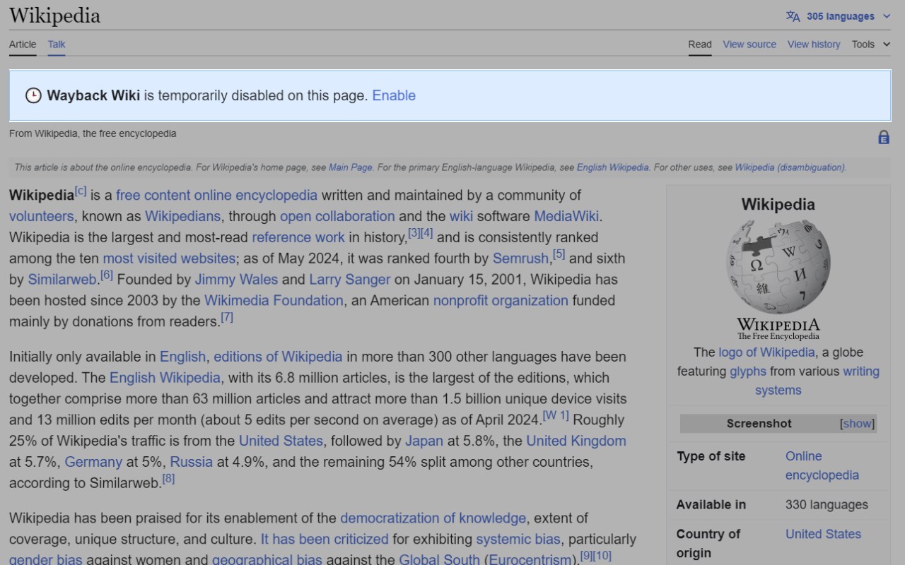
Task: Click the Wikipedia page title heading
Action: (54, 16)
